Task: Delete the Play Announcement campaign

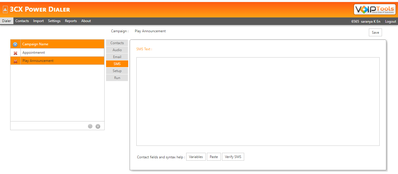Action: pyautogui.click(x=15, y=60)
